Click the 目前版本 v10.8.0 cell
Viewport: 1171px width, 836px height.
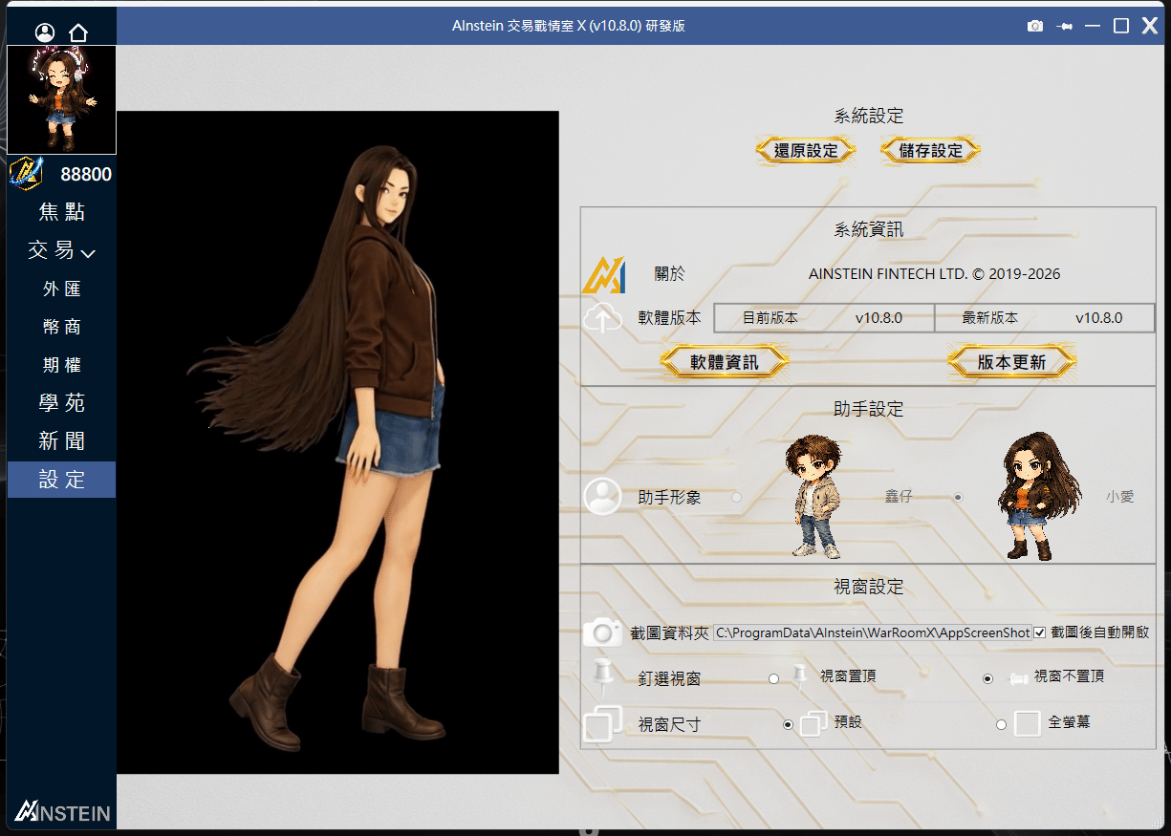point(824,318)
